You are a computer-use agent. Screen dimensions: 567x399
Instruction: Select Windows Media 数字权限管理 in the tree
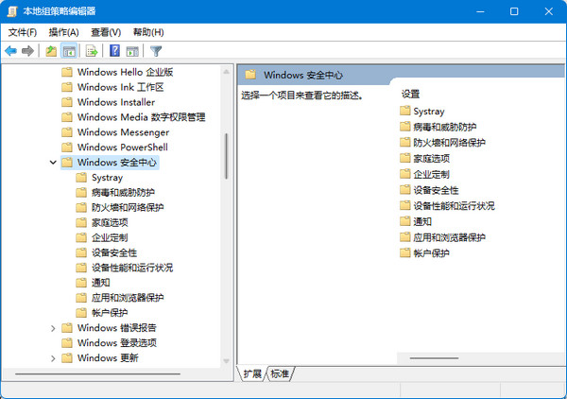133,117
